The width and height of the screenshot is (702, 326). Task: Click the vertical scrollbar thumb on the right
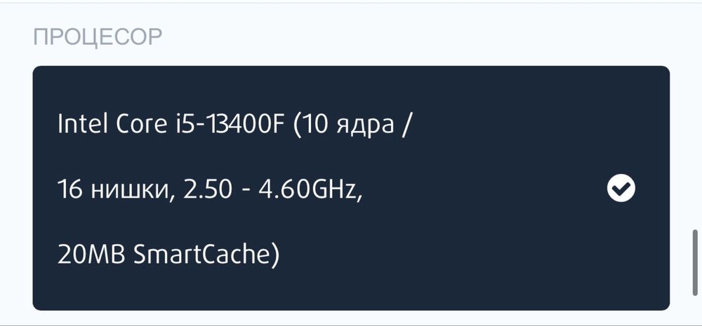[x=695, y=261]
